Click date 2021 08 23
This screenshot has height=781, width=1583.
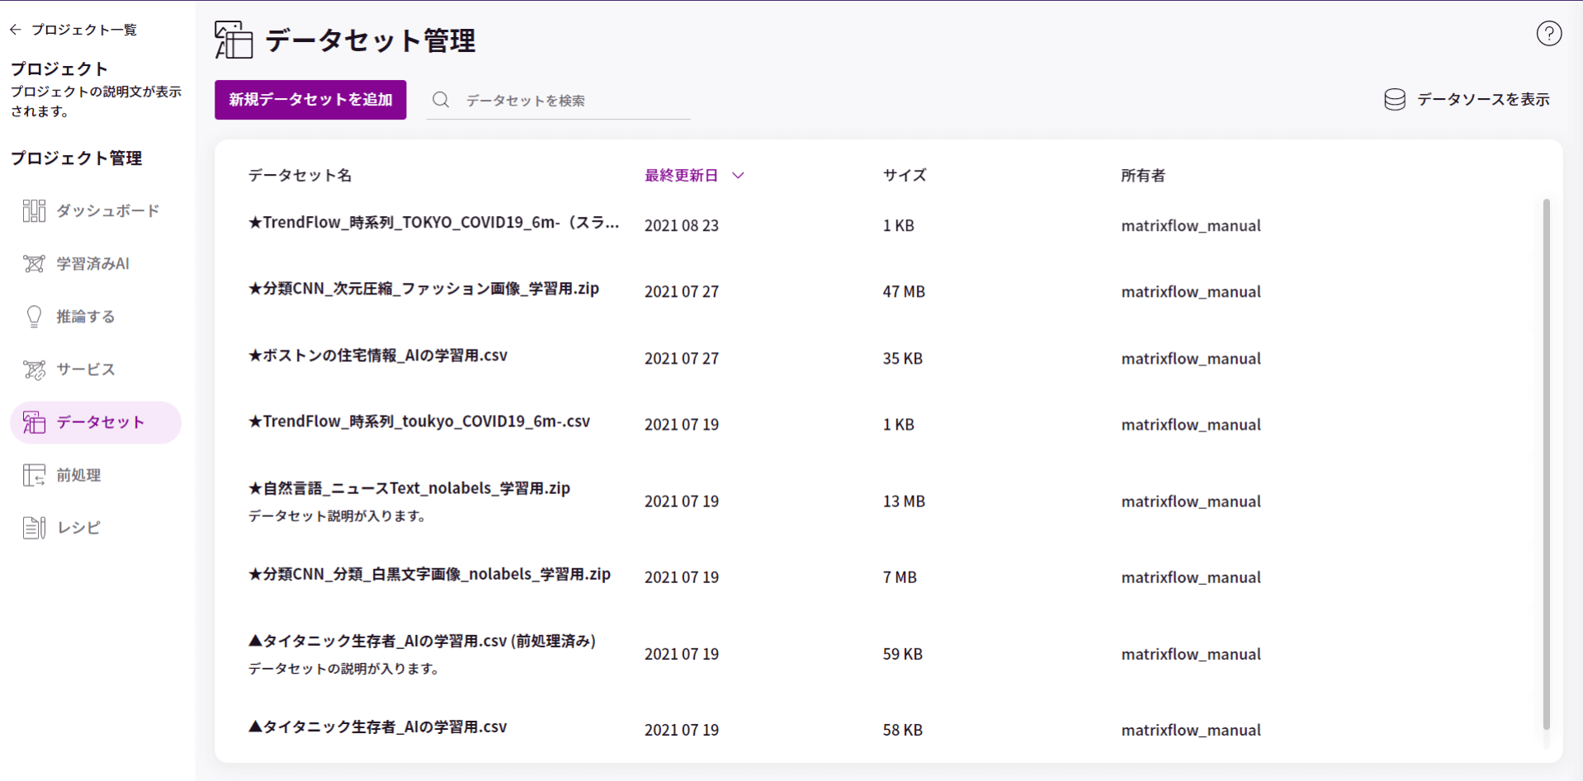coord(681,226)
